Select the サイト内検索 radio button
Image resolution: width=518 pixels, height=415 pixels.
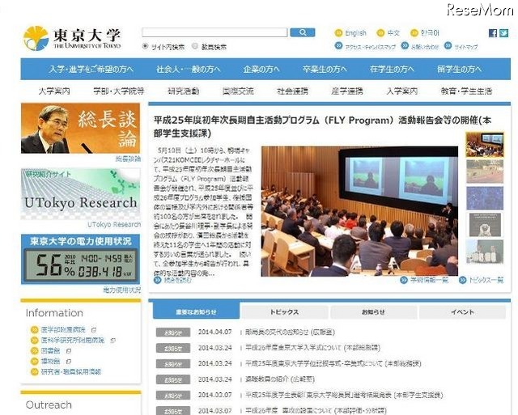[145, 46]
